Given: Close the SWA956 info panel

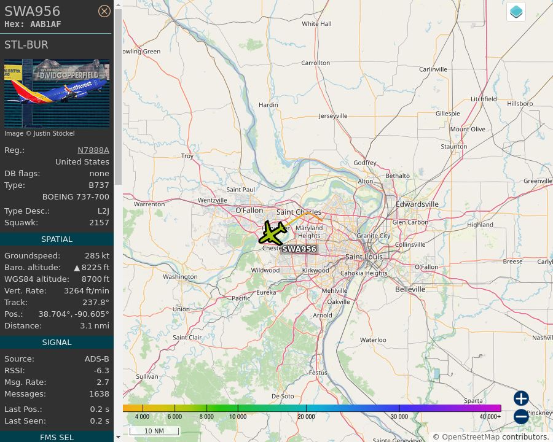Looking at the screenshot, I should pyautogui.click(x=104, y=11).
